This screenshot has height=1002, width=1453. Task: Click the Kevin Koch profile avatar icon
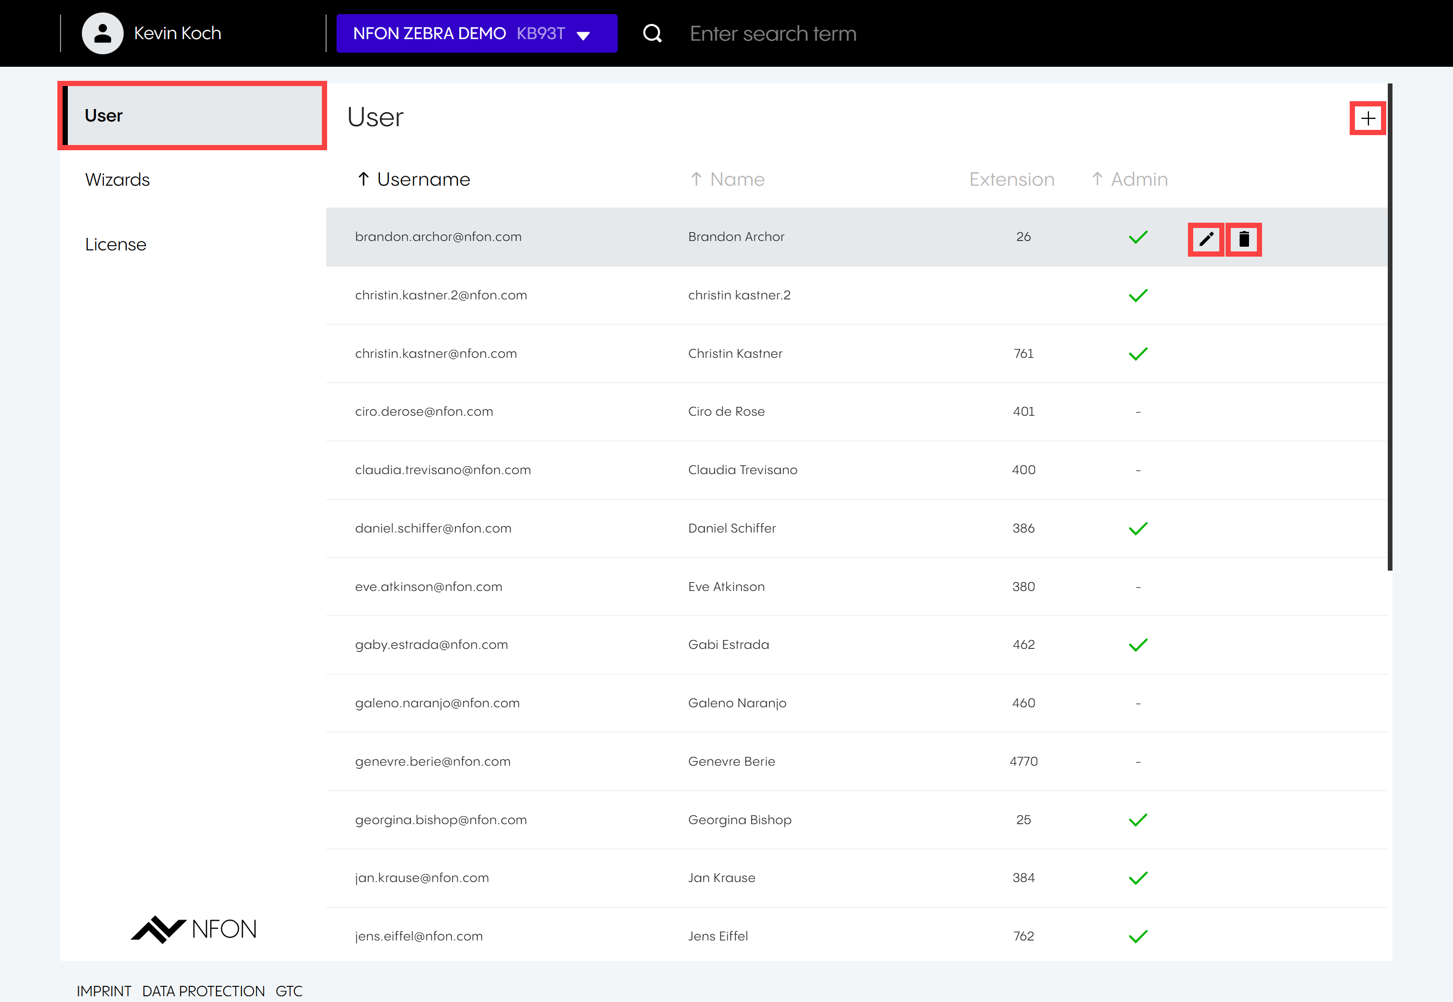(102, 33)
